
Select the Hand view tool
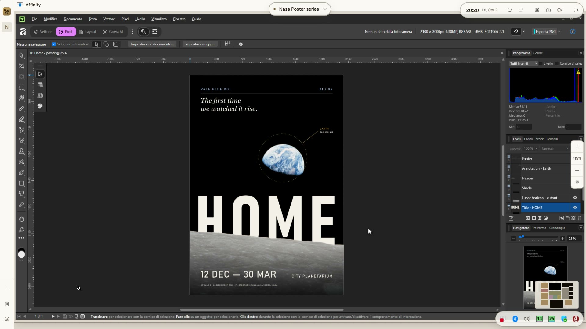[21, 219]
